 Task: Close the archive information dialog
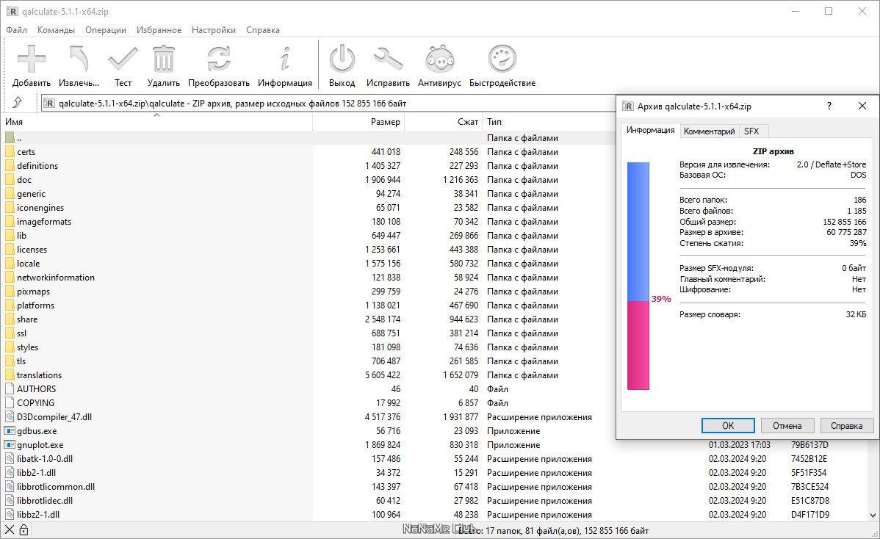tap(862, 106)
